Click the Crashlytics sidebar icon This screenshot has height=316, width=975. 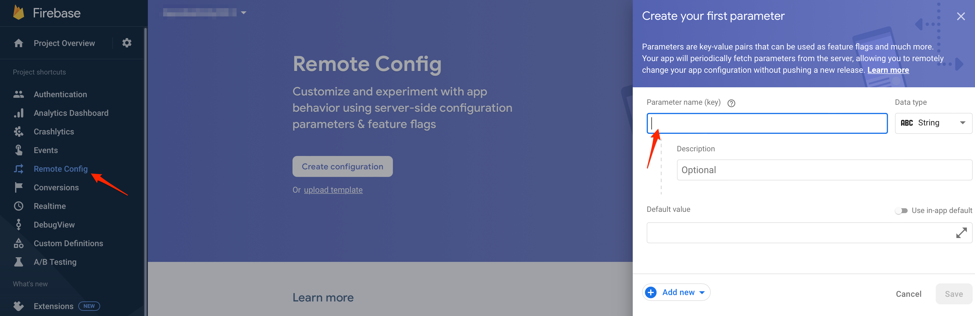[x=19, y=132]
